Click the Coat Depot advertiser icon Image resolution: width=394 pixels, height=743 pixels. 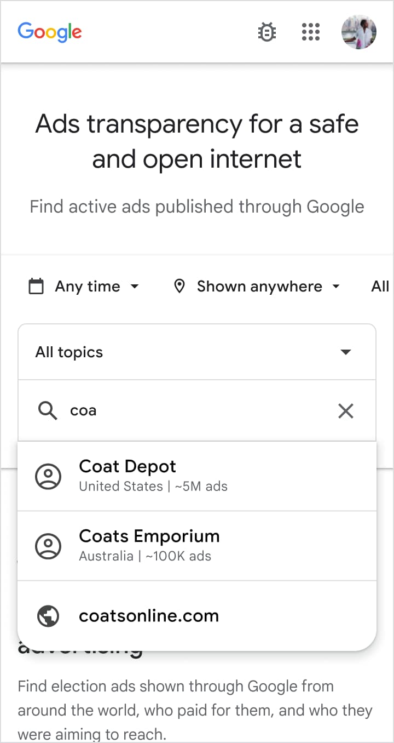click(x=48, y=476)
